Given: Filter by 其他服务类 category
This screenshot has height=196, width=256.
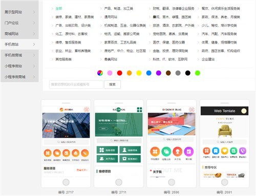Looking at the screenshot, I should [x=63, y=59].
